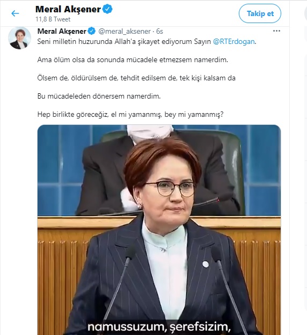Image resolution: width=307 pixels, height=335 pixels.
Task: Click the verified badge beside header name
Action: pos(107,9)
